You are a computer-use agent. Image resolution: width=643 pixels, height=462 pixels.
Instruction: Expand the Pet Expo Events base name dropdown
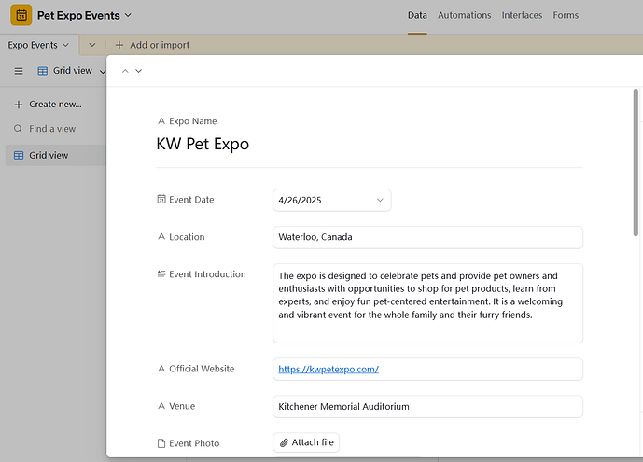point(128,15)
